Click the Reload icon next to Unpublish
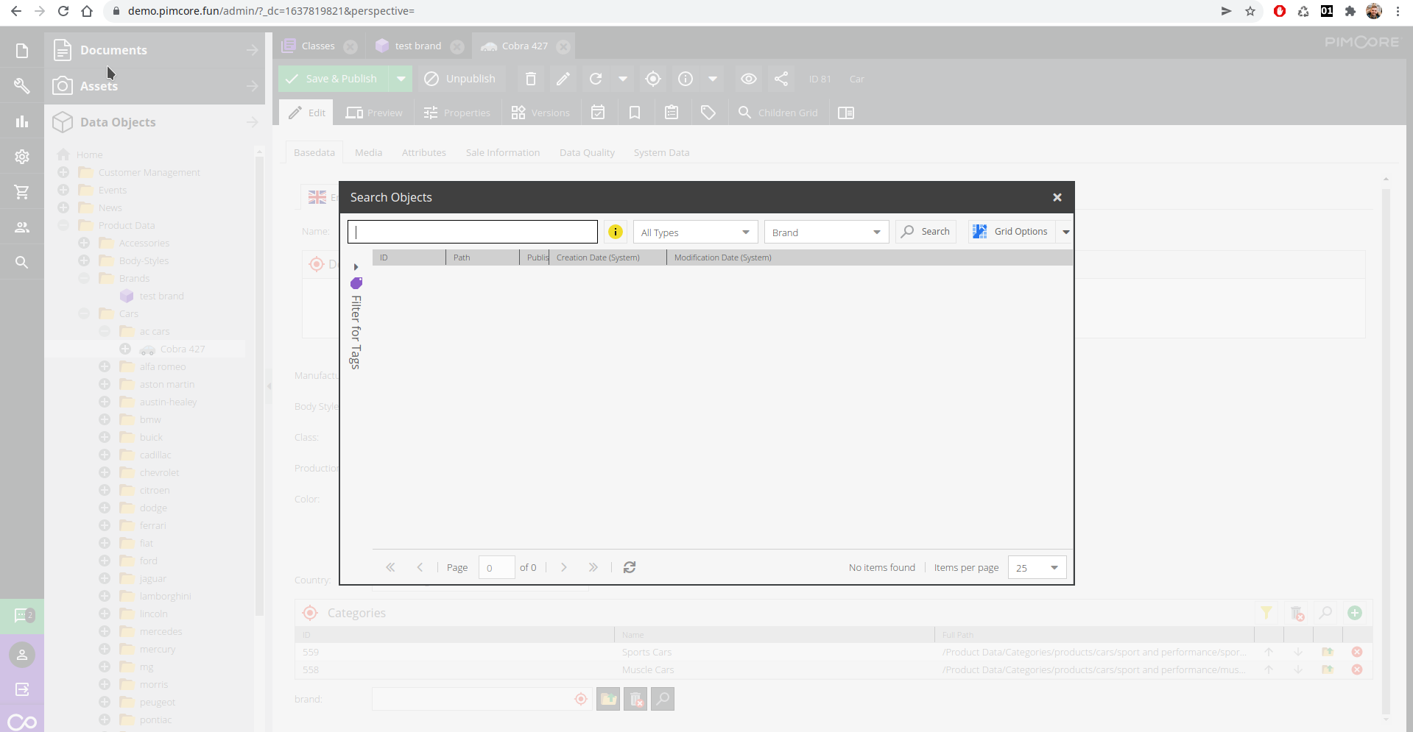The height and width of the screenshot is (732, 1413). click(596, 79)
